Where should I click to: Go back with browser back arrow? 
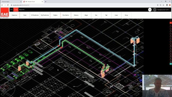2,5
